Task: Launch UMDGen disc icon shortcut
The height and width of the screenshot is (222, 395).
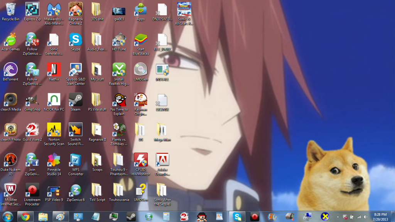Action: pos(140,72)
